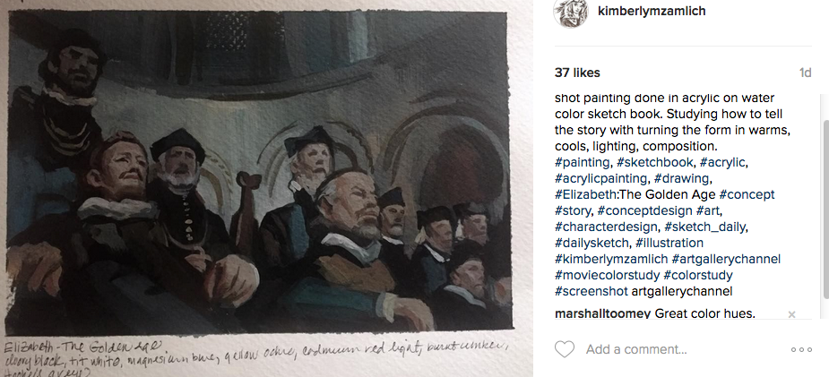The image size is (829, 377).
Task: Open the three-dot more options menu
Action: coord(801,350)
